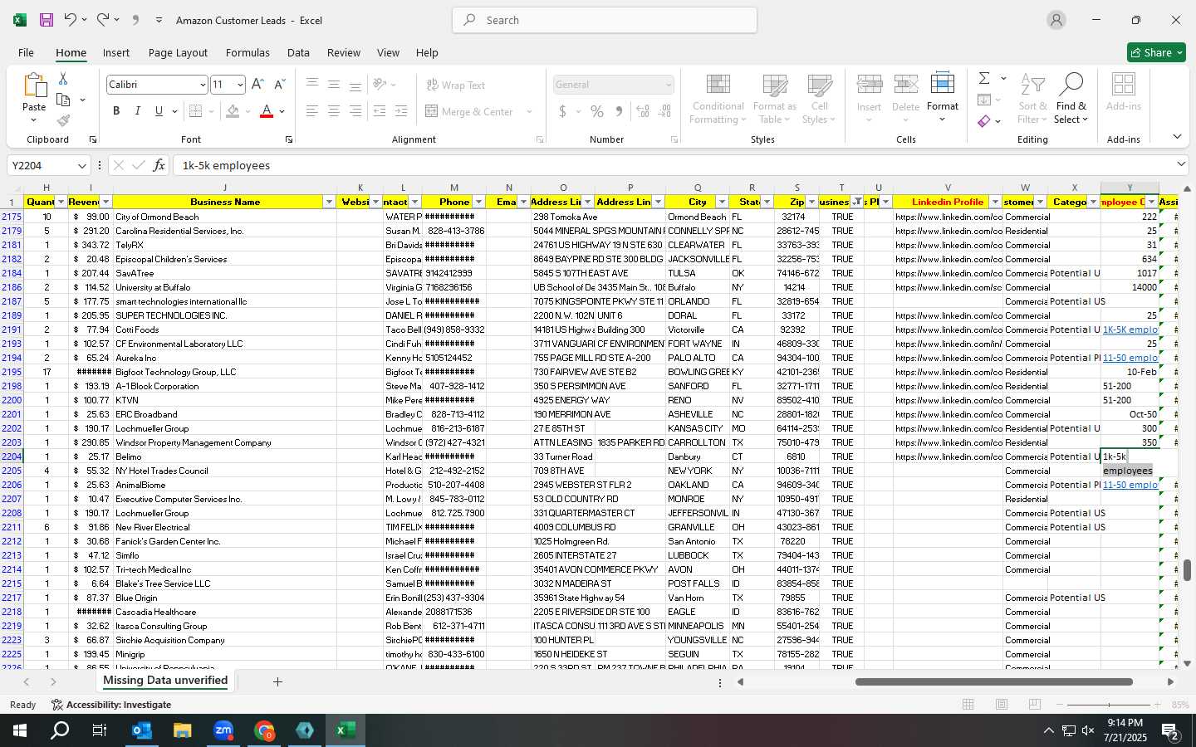1196x747 pixels.
Task: Open Phone column filter dropdown
Action: tap(478, 202)
